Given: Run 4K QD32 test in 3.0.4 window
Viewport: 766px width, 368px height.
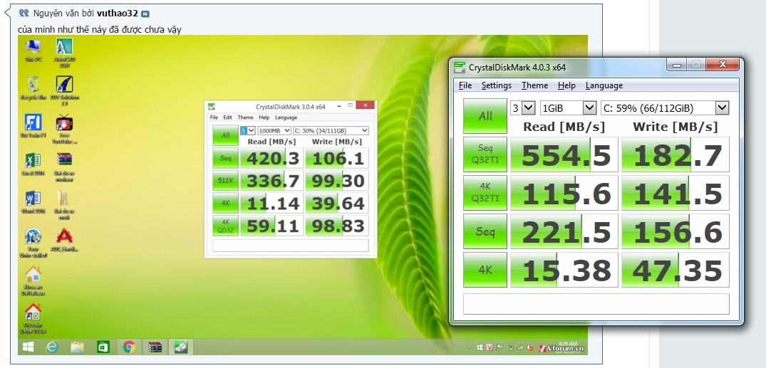Looking at the screenshot, I should [225, 226].
